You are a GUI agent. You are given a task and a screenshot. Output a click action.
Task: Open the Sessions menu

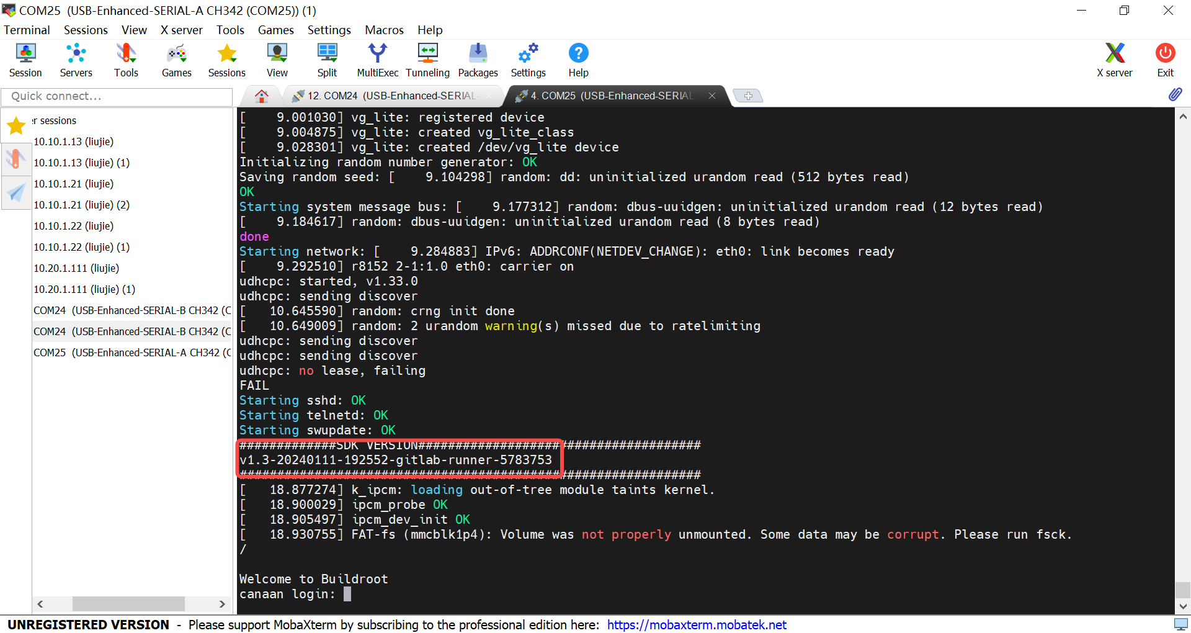pos(86,30)
